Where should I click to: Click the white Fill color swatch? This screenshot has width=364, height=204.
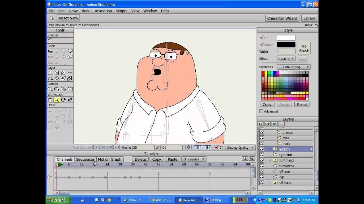pyautogui.click(x=286, y=38)
